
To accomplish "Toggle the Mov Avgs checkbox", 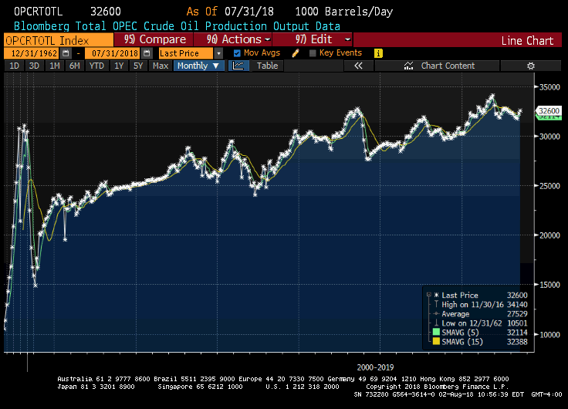I will coord(237,53).
